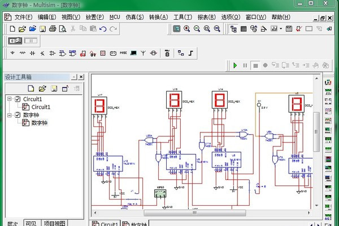Open the 工具(T) menu
339x226 pixels.
click(x=182, y=17)
